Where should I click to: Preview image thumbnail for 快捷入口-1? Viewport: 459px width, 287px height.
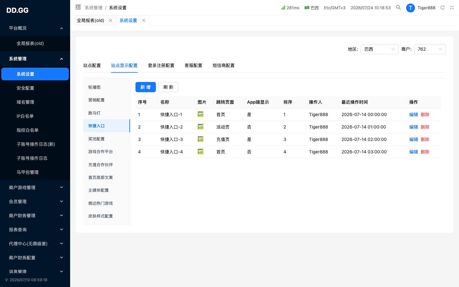coord(200,114)
